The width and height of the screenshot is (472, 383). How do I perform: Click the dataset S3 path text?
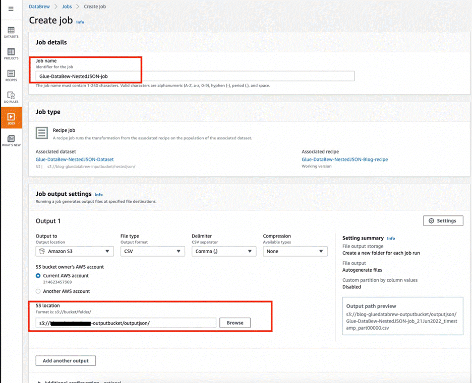[x=91, y=167]
